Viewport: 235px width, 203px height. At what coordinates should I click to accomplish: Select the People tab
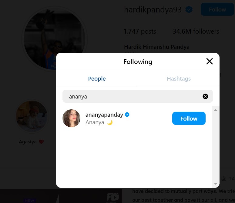pos(97,78)
